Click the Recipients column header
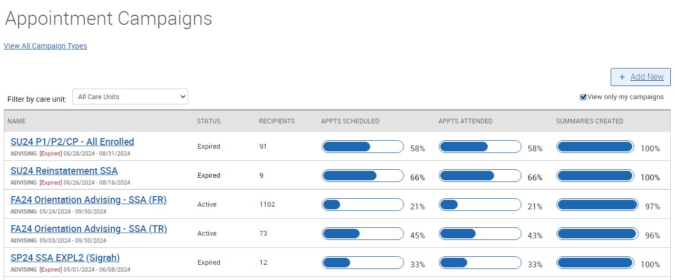The width and height of the screenshot is (675, 280). [x=276, y=121]
